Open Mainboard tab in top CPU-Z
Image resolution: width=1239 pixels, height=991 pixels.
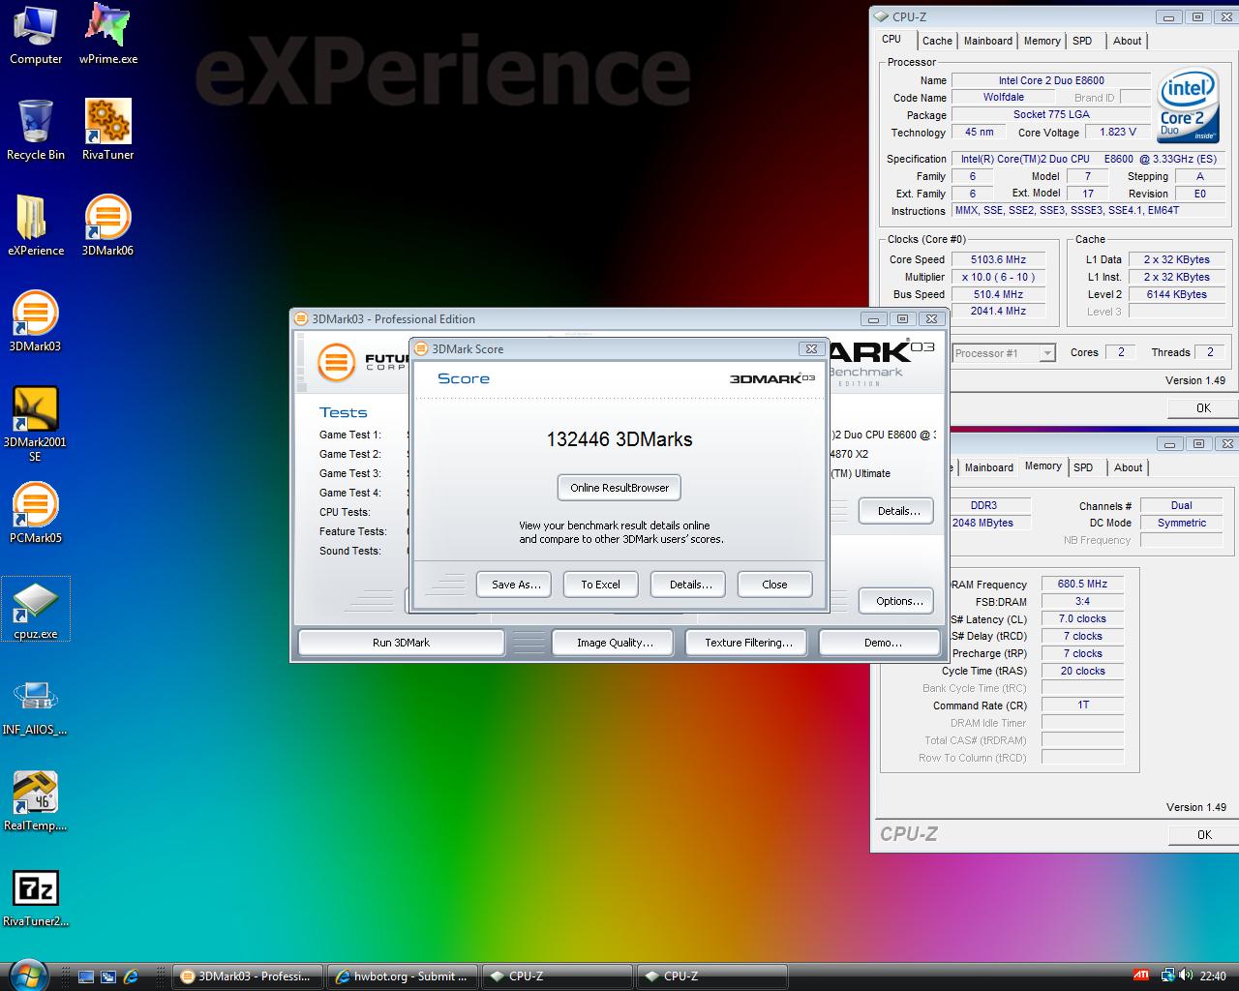tap(988, 41)
